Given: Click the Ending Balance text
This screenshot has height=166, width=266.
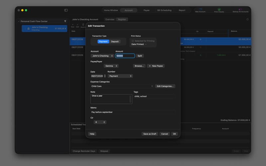Looking at the screenshot, I should (x=235, y=120).
